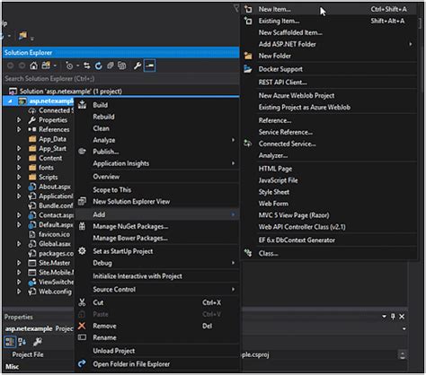Select the favicon.ico file in the tree
This screenshot has height=375, width=426.
coord(54,234)
